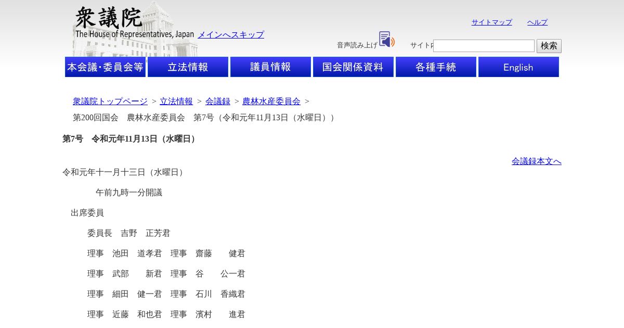Click the name 石川 香織君
624x328 pixels.
click(x=220, y=294)
